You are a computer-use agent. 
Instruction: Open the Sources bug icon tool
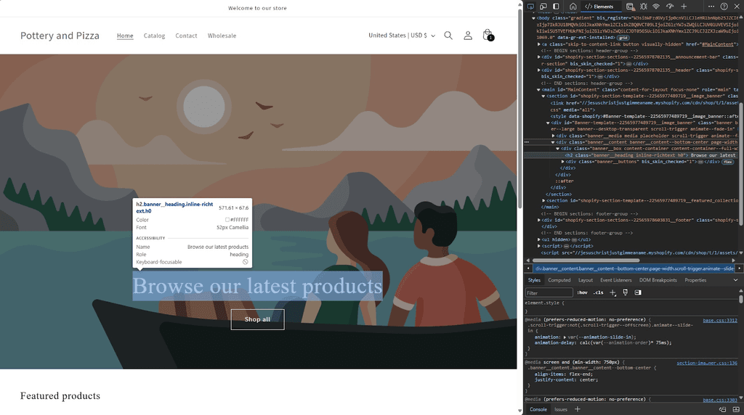click(x=644, y=7)
